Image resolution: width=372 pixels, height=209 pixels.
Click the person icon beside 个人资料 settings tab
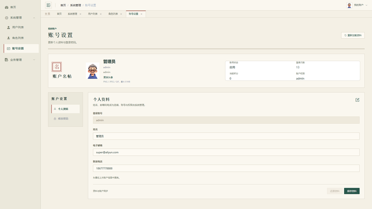pyautogui.click(x=55, y=109)
